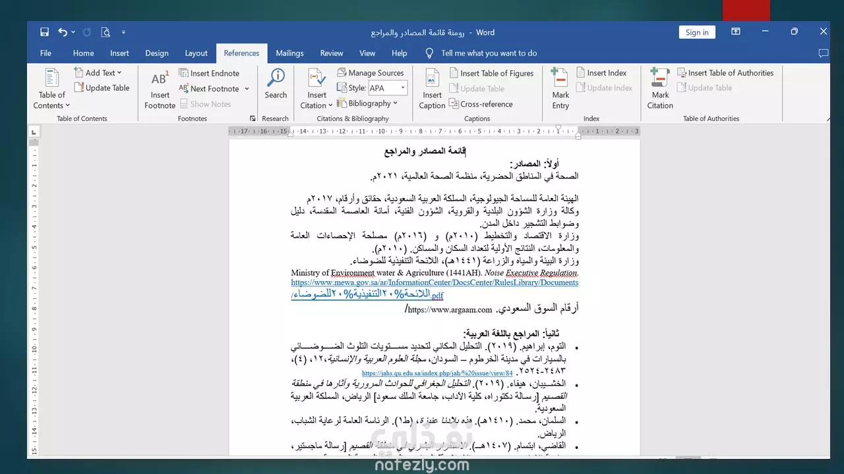Switch to the Home tab
This screenshot has height=474, width=844.
(83, 53)
